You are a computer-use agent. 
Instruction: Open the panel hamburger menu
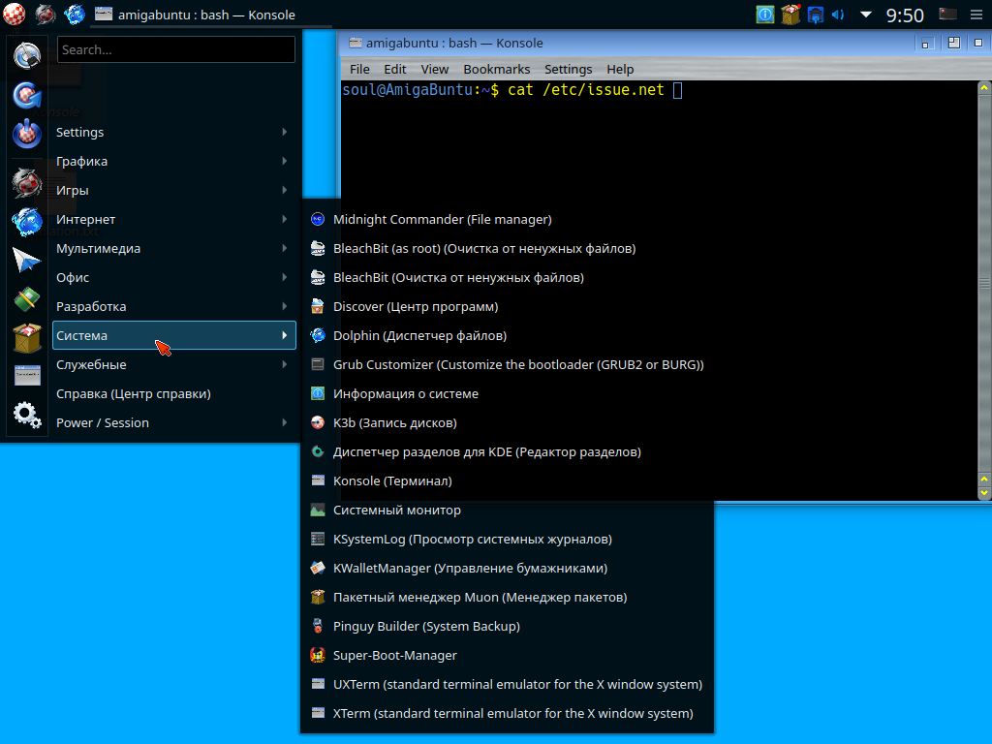coord(976,15)
